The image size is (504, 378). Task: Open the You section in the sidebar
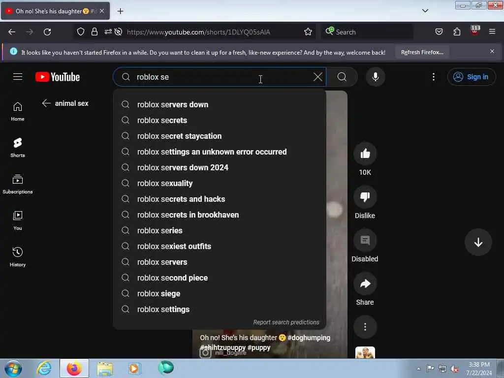pos(18,221)
